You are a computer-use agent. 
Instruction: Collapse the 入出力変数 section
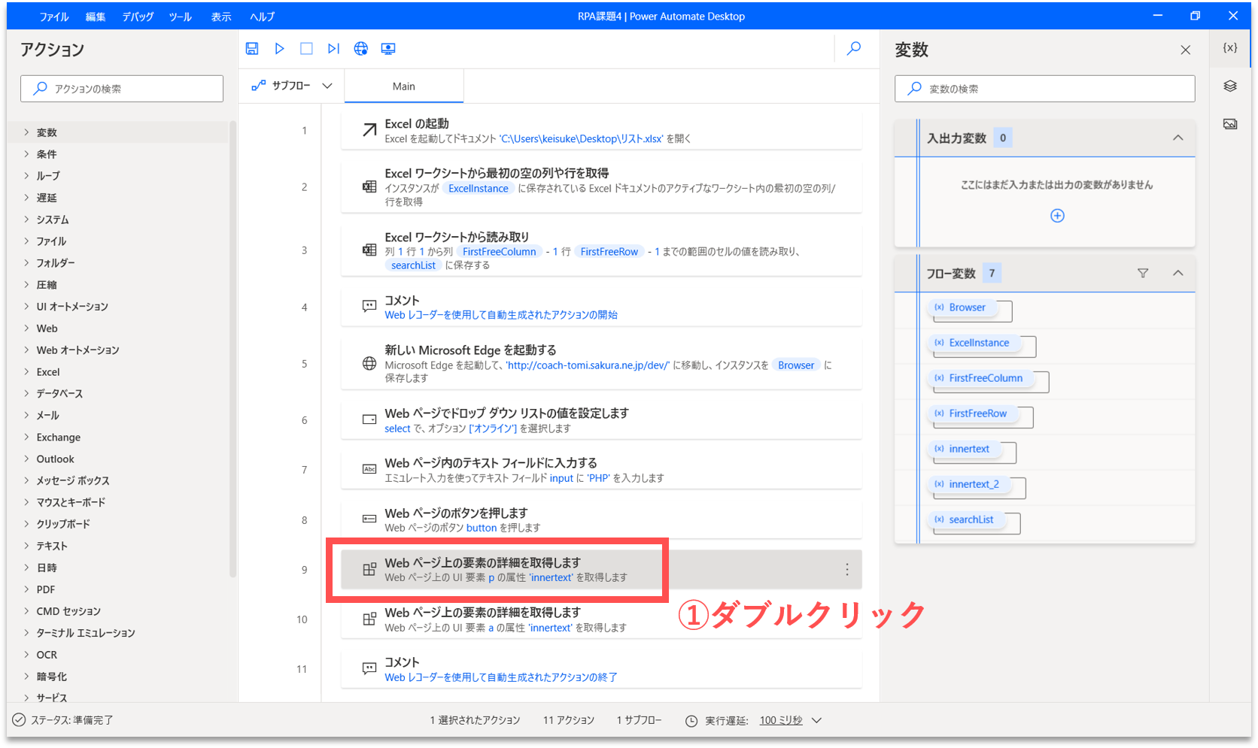click(x=1177, y=138)
